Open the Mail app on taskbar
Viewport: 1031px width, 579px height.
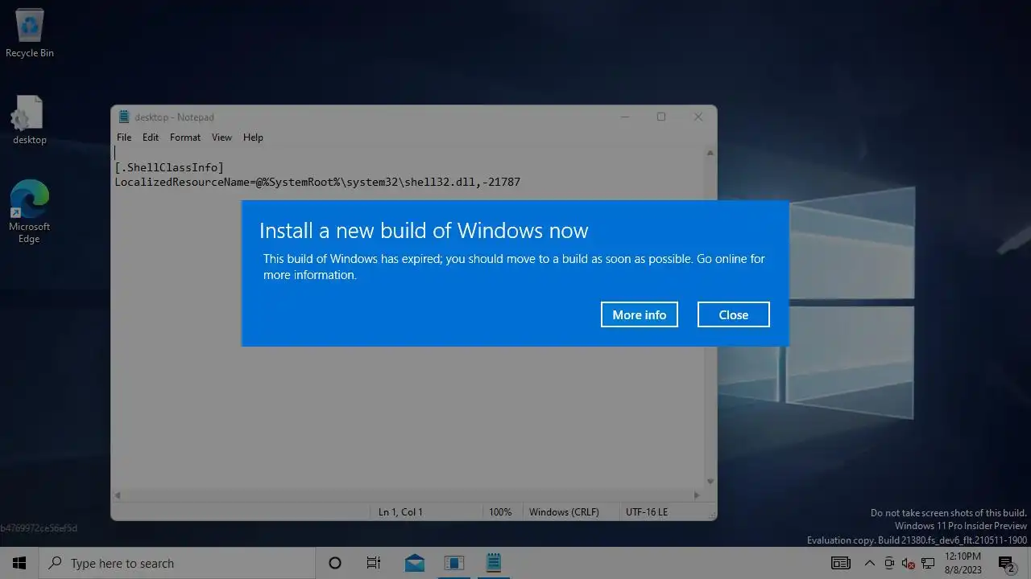[x=415, y=563]
